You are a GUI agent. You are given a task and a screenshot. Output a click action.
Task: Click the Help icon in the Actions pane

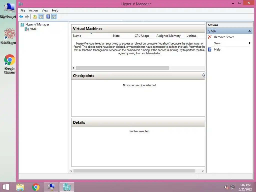pos(210,49)
